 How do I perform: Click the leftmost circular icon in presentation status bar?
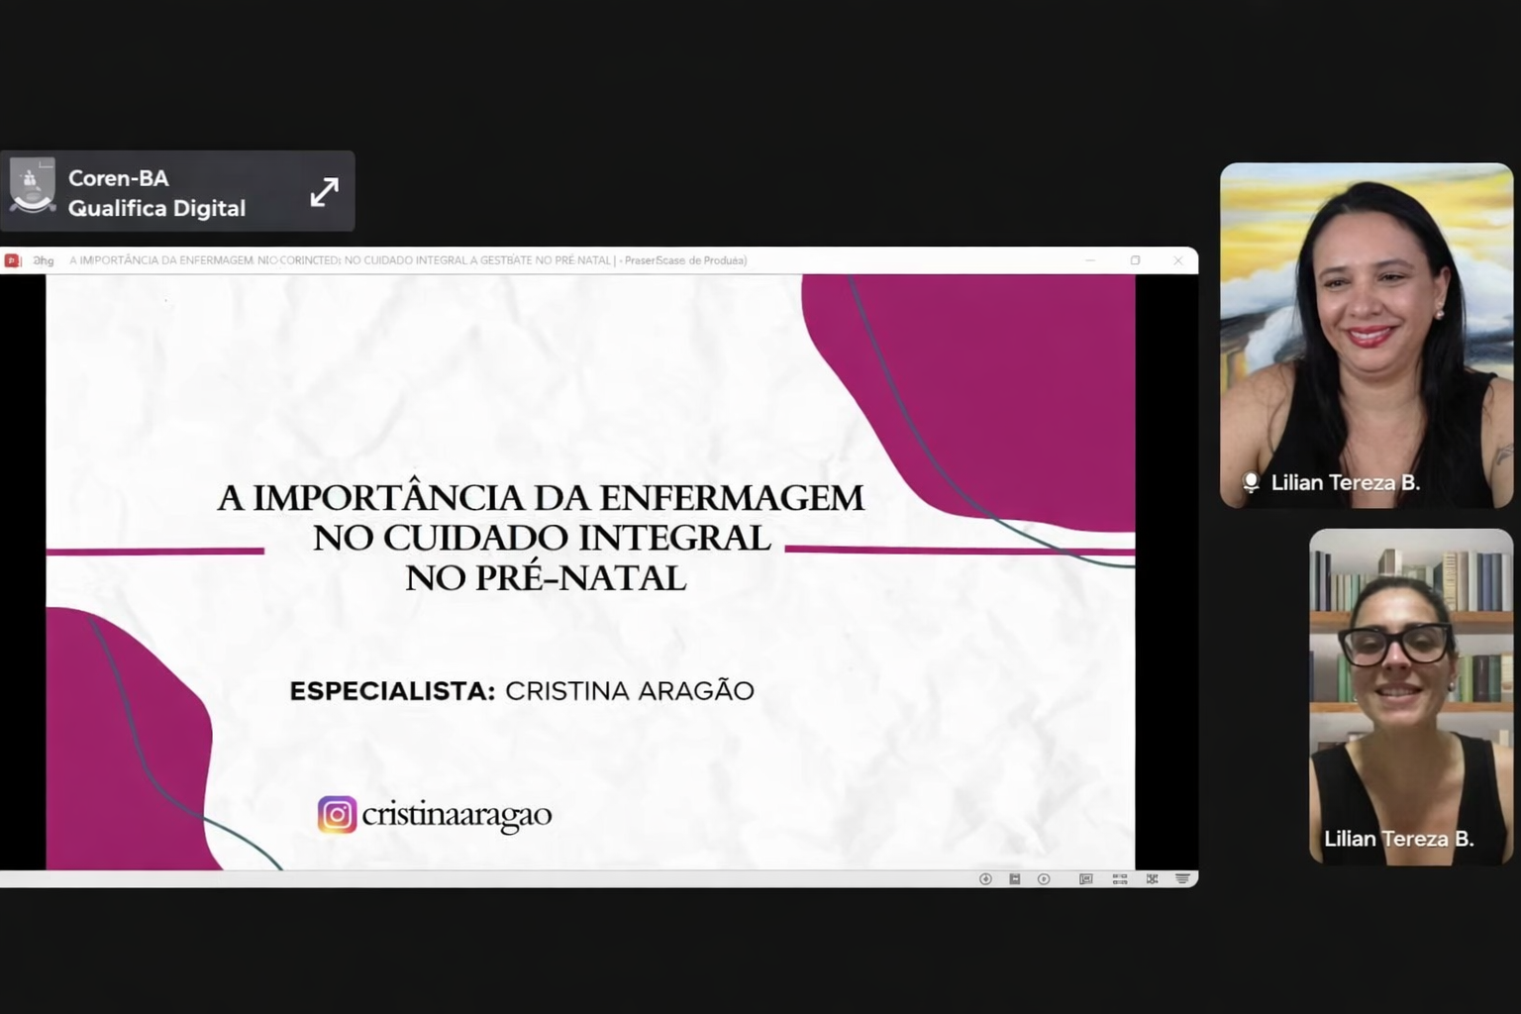985,879
